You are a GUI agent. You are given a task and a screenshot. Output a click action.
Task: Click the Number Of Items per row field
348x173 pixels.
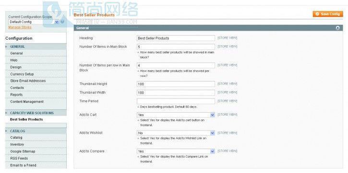tap(176, 65)
